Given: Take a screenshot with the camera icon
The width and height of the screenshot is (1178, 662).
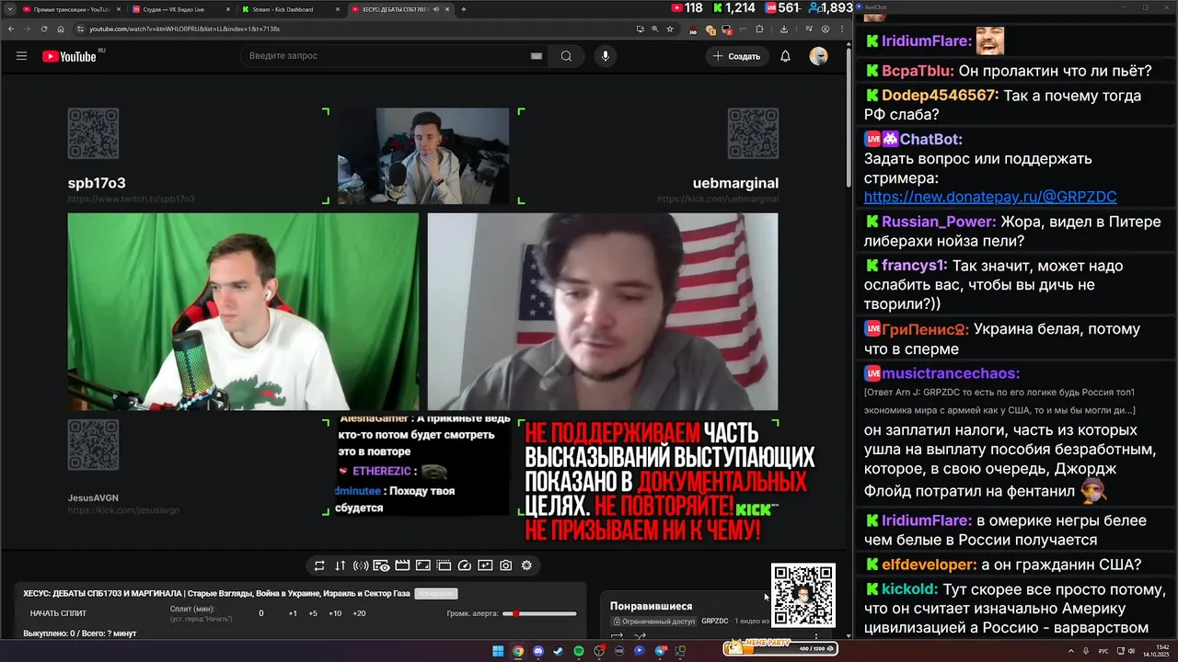Looking at the screenshot, I should click(506, 565).
